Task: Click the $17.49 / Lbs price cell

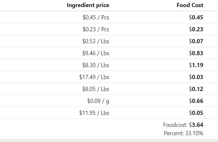Action: pos(94,77)
